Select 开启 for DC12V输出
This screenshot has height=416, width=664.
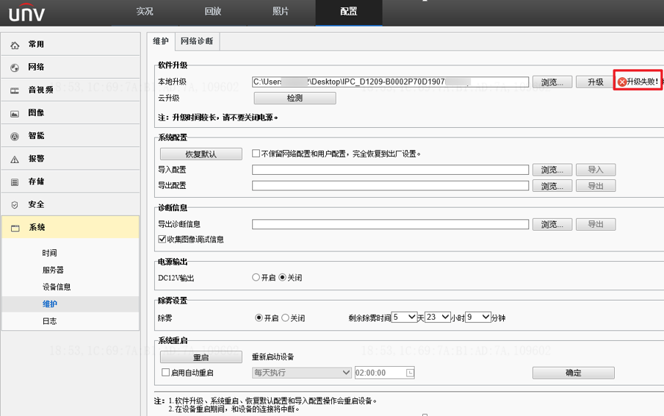(256, 278)
